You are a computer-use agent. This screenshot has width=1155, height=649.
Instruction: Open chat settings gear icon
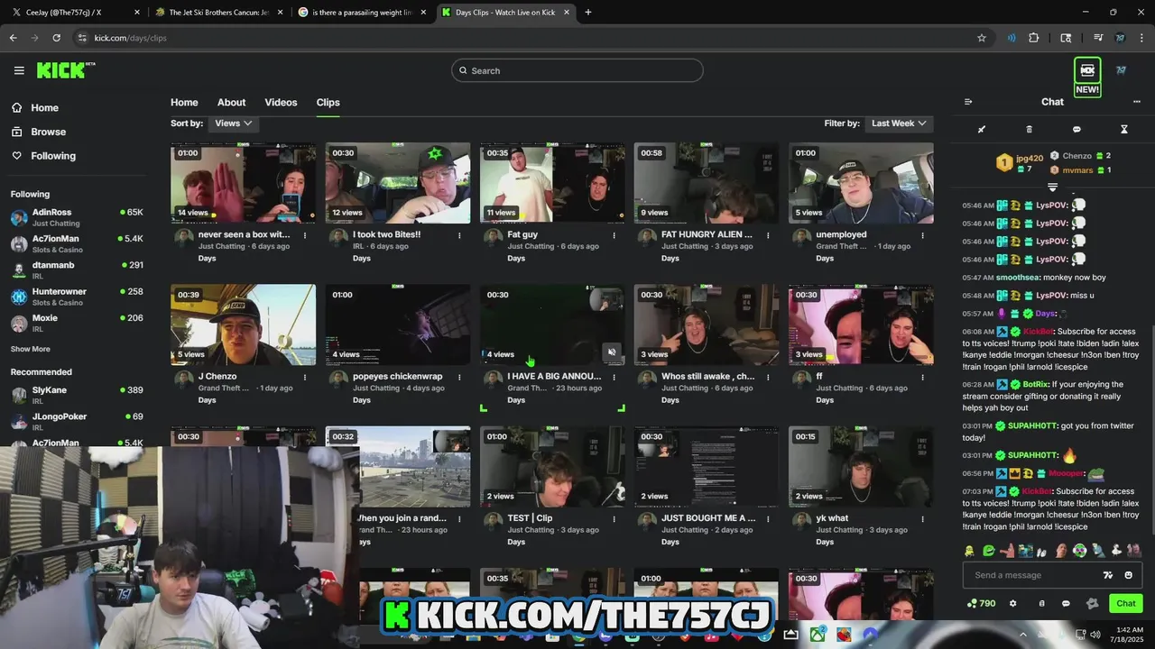(x=1012, y=604)
